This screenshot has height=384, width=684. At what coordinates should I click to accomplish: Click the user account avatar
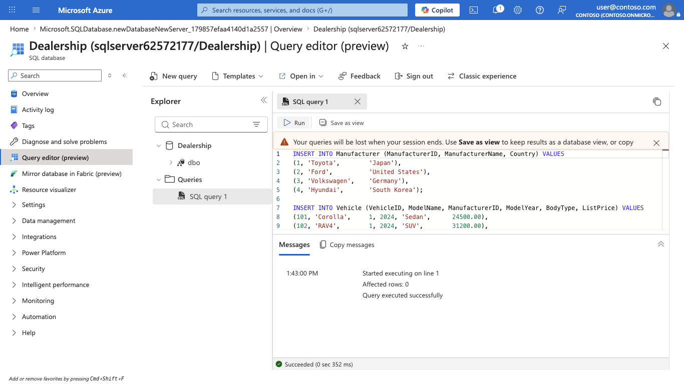[668, 10]
